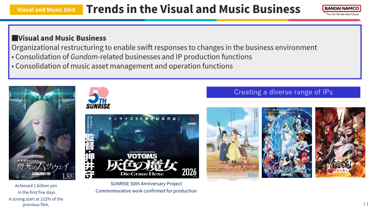The width and height of the screenshot is (372, 209).
Task: Click the Gundam-related businesses consolidation bullet
Action: point(132,57)
